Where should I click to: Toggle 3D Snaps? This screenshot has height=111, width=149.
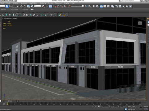[x=55, y=6]
